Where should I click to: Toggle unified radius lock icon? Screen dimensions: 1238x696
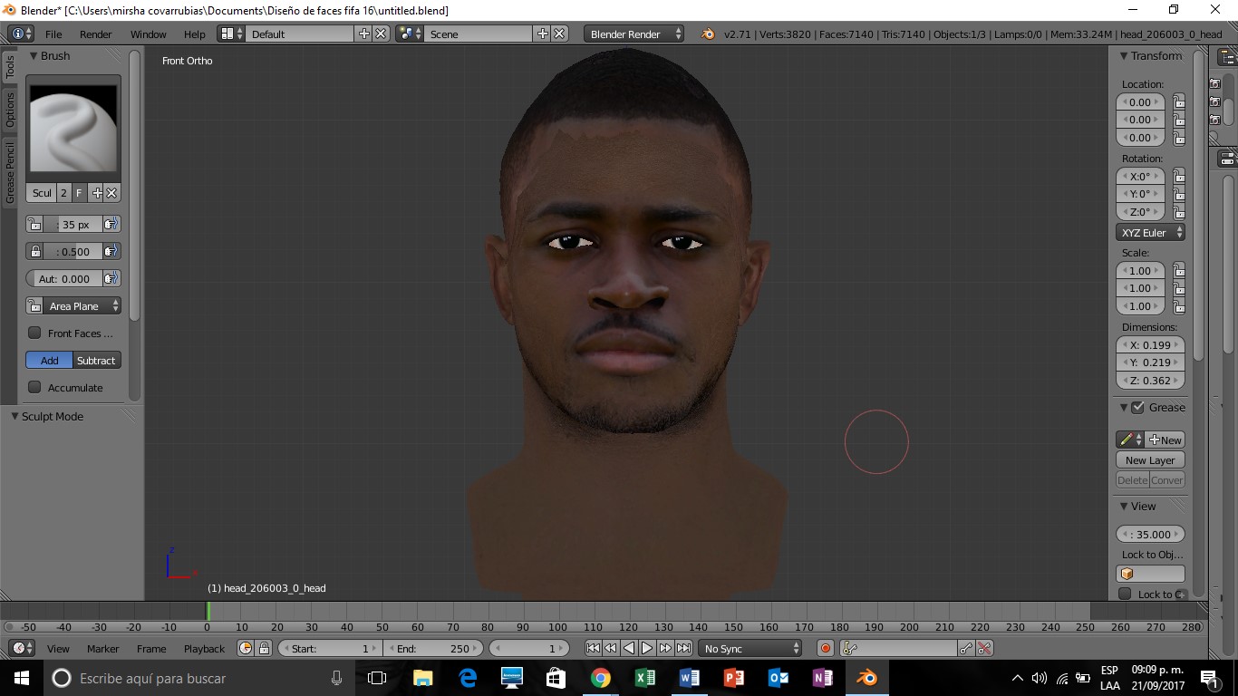coord(34,224)
